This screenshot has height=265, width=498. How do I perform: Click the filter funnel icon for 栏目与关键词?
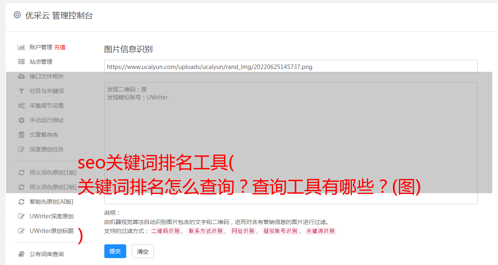(22, 91)
